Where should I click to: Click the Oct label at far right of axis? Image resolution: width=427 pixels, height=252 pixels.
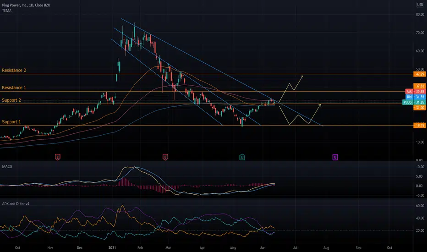(390, 247)
